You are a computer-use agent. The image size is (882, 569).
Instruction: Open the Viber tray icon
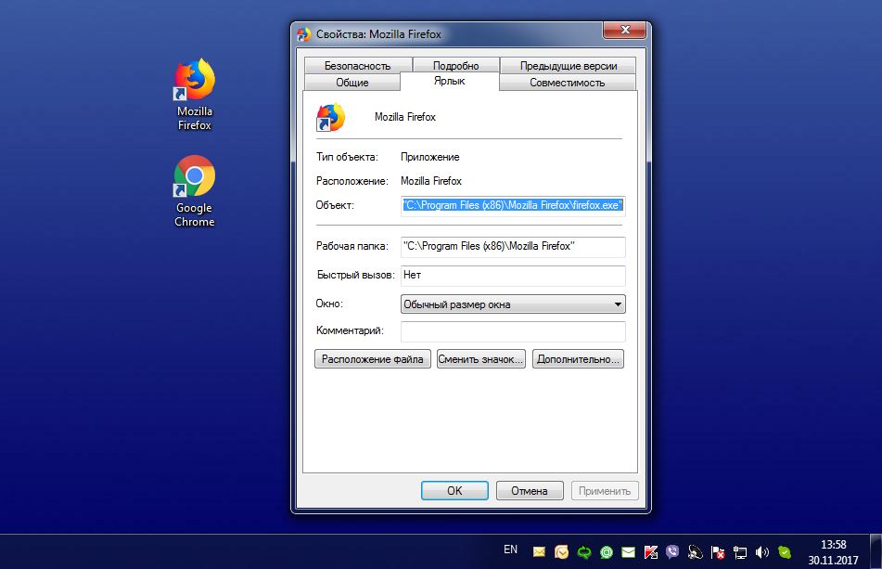click(672, 552)
